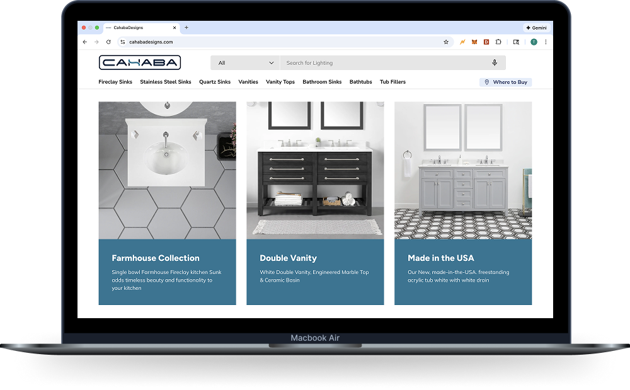630x390 pixels.
Task: Bookmark this page with the star icon
Action: coord(446,42)
